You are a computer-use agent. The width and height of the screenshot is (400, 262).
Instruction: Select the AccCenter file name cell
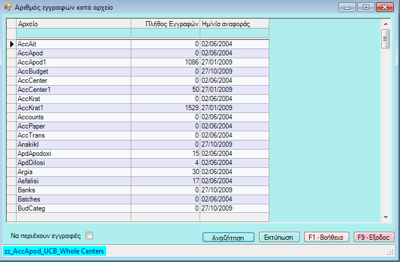point(74,80)
